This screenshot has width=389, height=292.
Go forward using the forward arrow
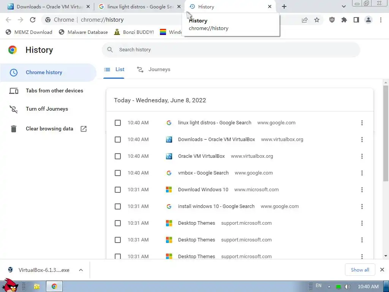[21, 20]
